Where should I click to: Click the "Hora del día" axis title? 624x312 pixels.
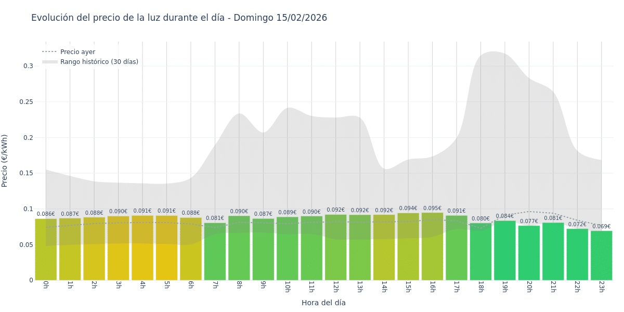(x=323, y=303)
